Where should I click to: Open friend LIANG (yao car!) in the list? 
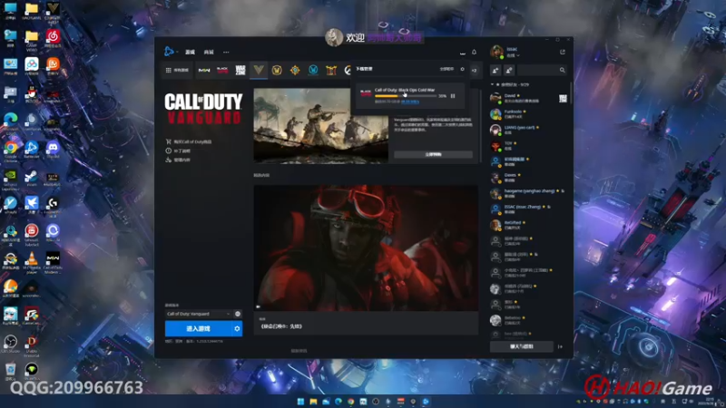529,130
